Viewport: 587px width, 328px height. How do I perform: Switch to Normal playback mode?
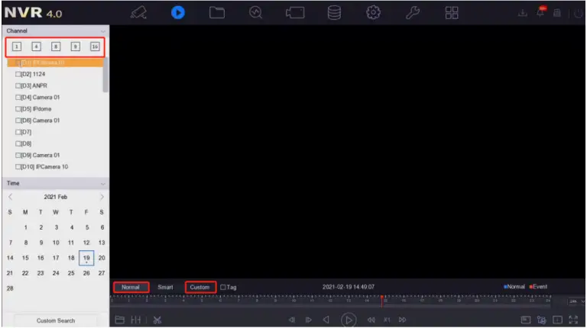click(x=131, y=288)
